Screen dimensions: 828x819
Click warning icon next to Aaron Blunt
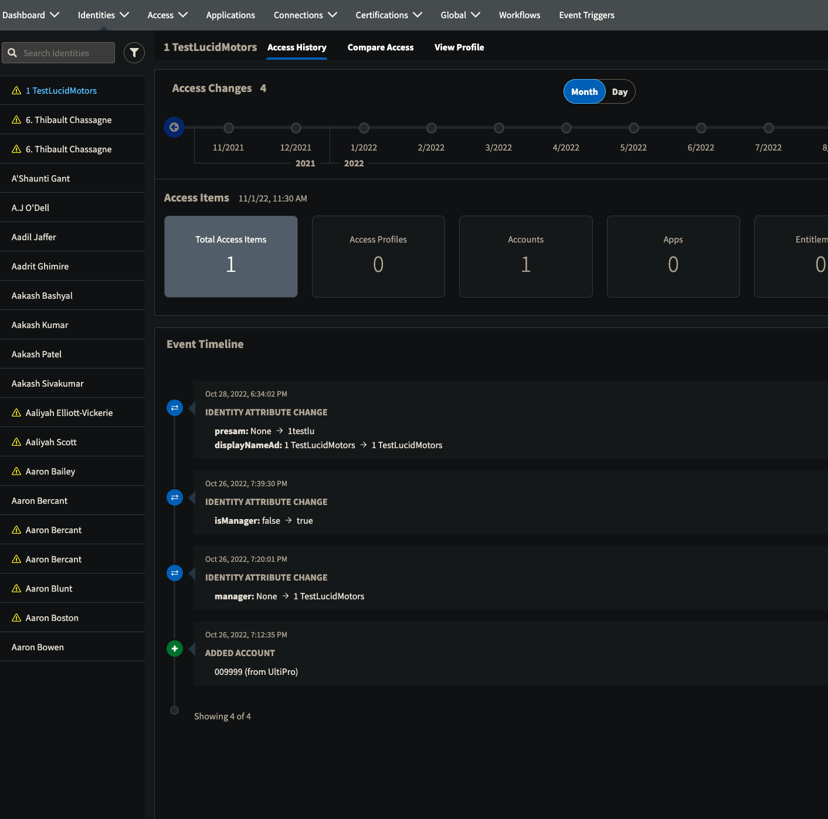coord(16,588)
